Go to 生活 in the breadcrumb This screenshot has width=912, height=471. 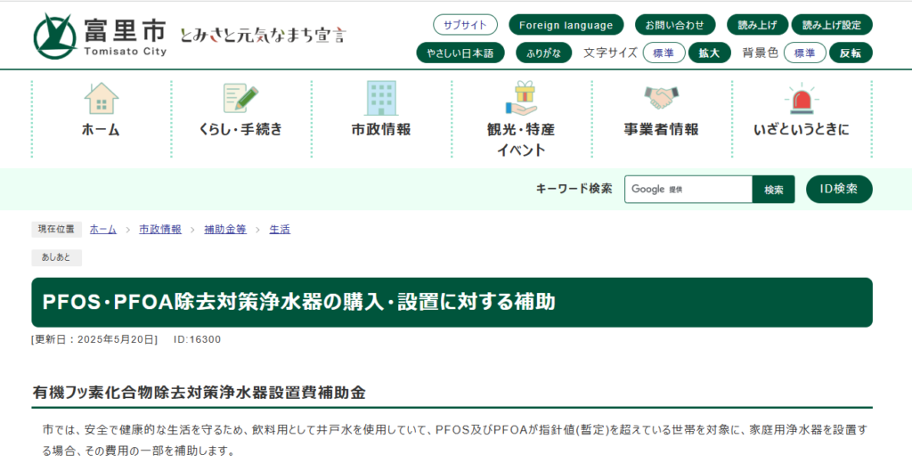[280, 230]
